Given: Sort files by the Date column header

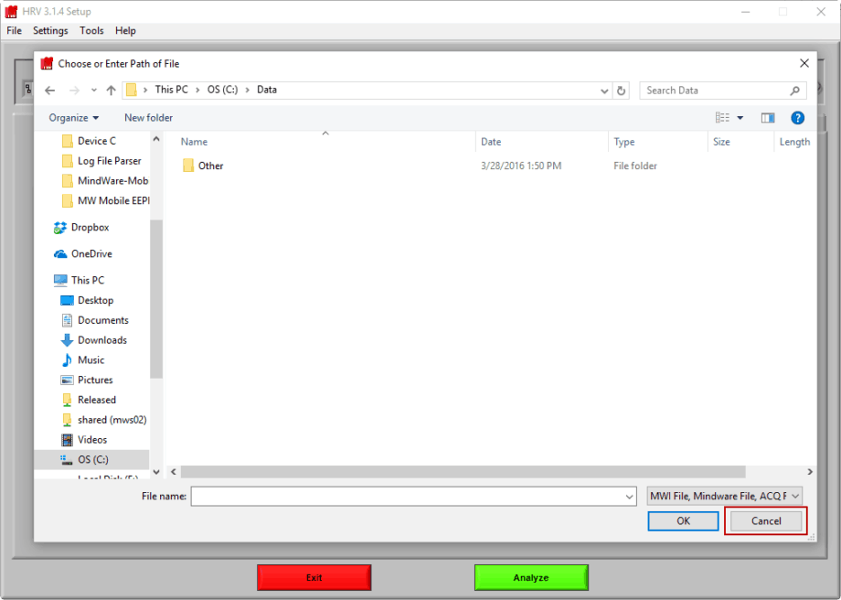Looking at the screenshot, I should coord(491,141).
